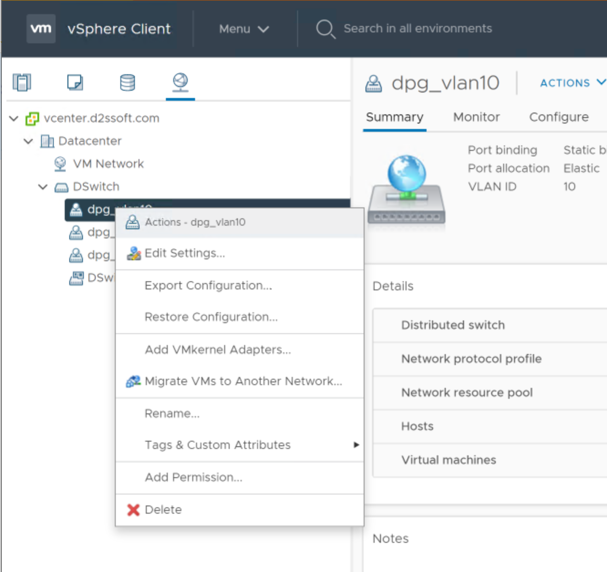The width and height of the screenshot is (607, 572).
Task: Open the Configure tab
Action: click(559, 117)
